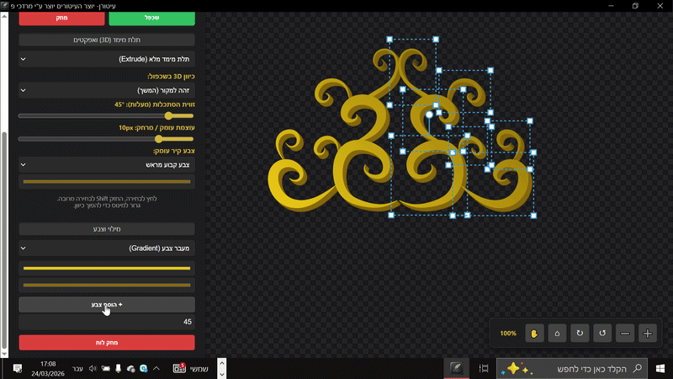Open the 3D duplication direction dropdown

[106, 89]
